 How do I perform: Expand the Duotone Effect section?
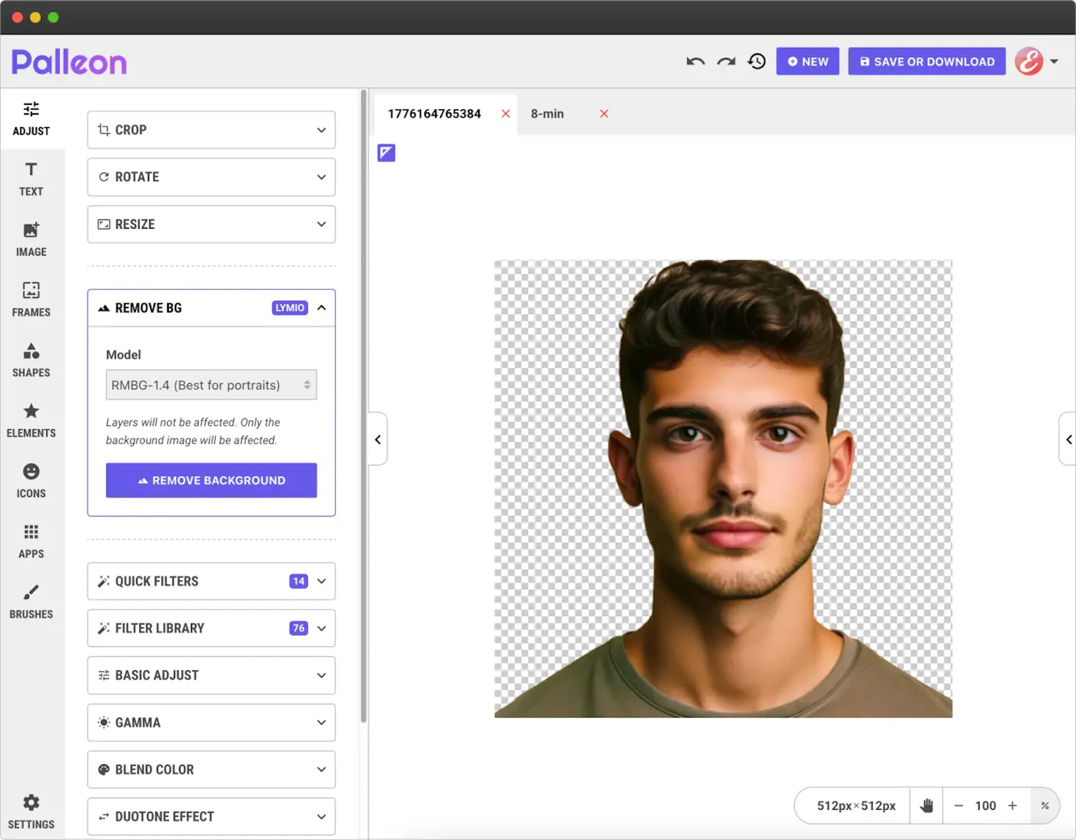click(x=211, y=816)
